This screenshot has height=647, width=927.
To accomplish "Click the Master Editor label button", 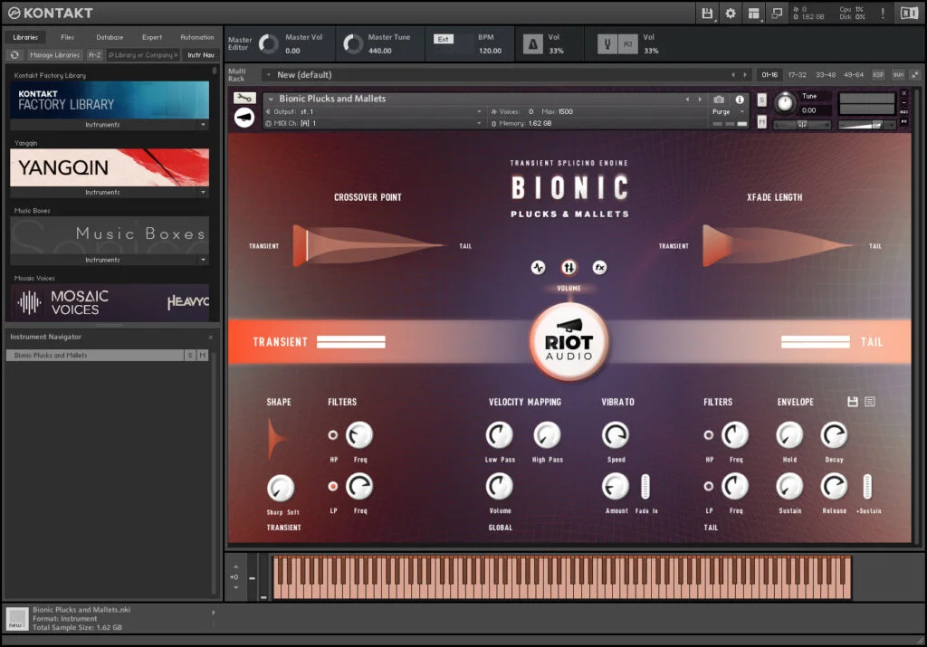I will (x=240, y=43).
